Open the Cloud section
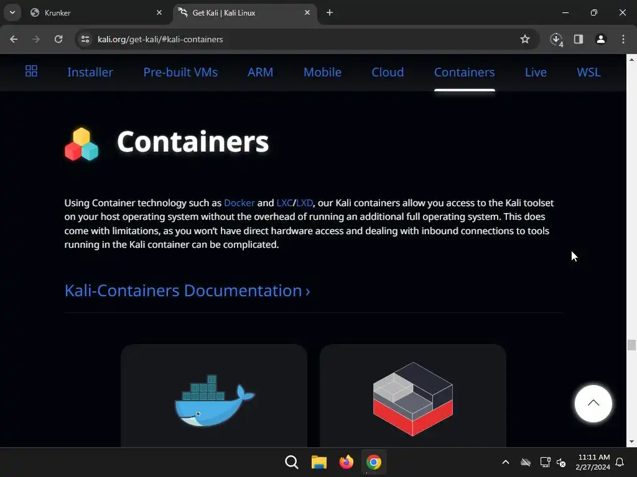637x477 pixels. (x=388, y=72)
